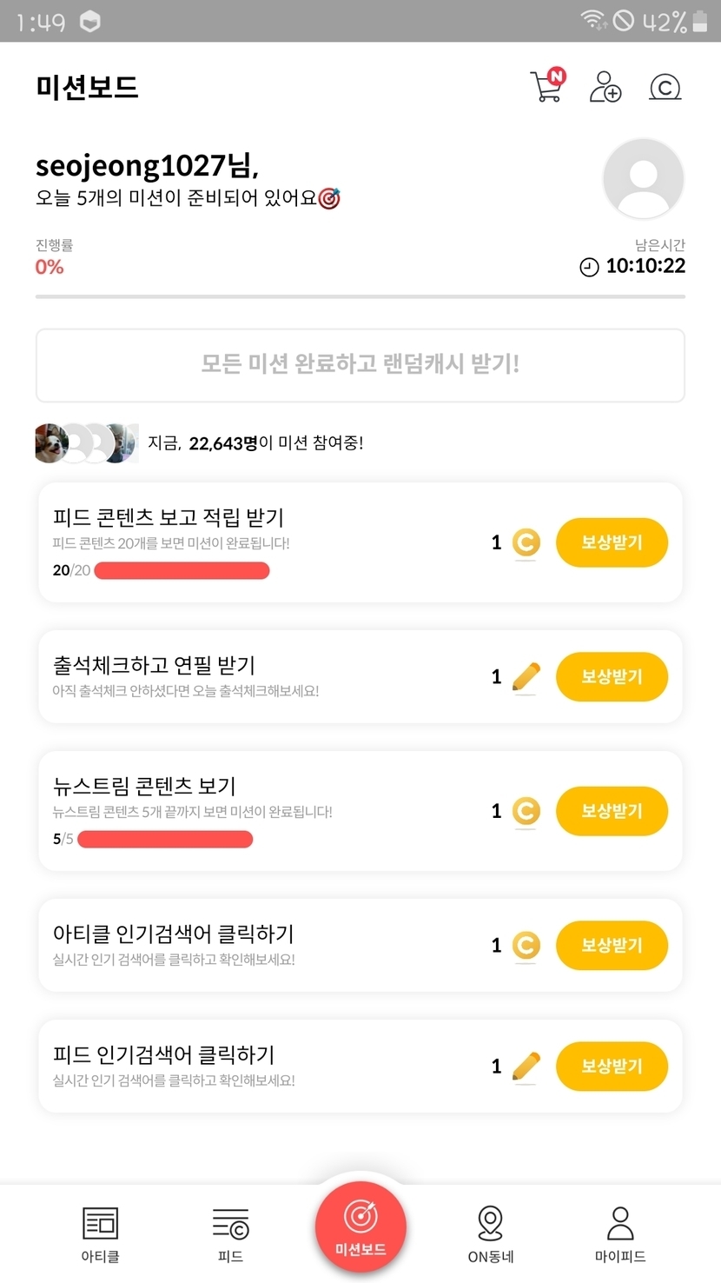Tap the profile avatar picture
Image resolution: width=721 pixels, height=1283 pixels.
643,178
